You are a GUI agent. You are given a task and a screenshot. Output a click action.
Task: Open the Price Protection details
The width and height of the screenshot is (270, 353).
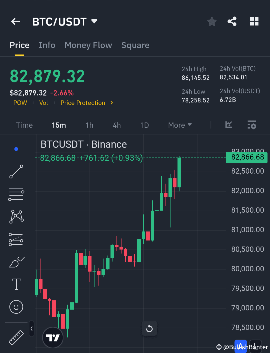[x=83, y=103]
